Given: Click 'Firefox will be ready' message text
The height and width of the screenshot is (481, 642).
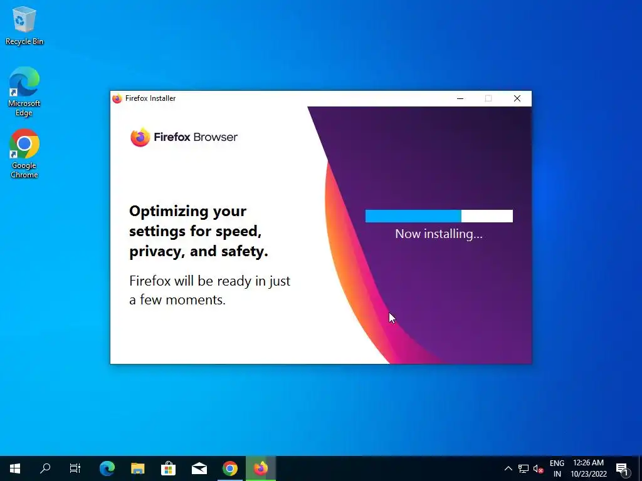Looking at the screenshot, I should point(209,291).
